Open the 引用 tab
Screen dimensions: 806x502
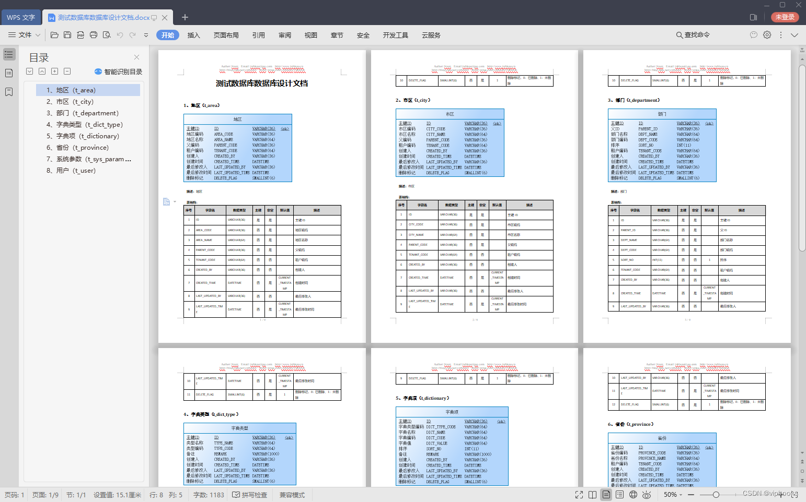click(x=259, y=35)
